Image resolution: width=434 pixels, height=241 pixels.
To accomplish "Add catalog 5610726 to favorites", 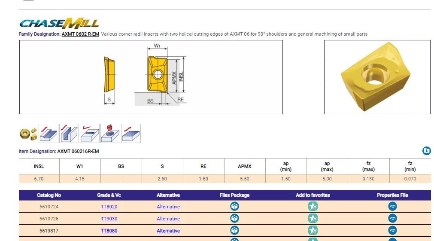I will point(313,218).
